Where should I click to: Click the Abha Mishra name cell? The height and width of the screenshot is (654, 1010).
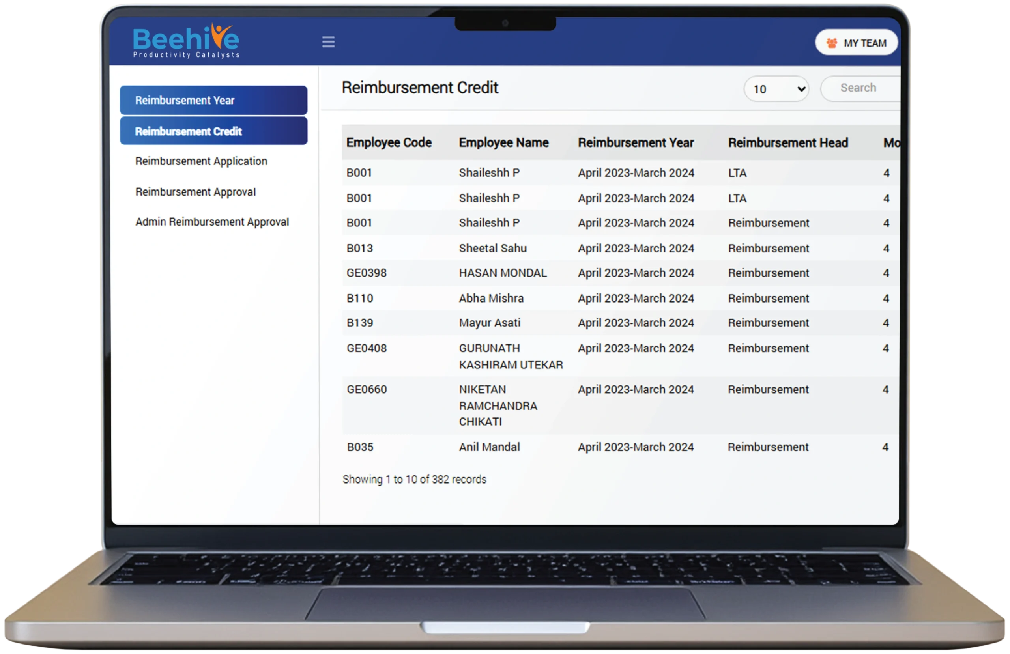point(491,298)
